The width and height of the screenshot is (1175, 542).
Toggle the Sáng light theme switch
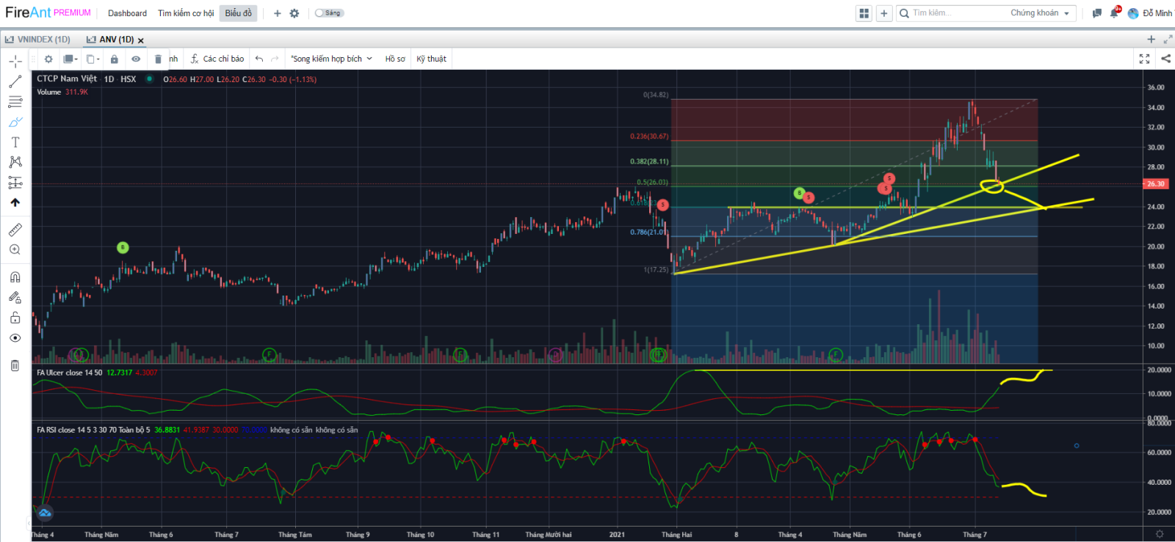[x=328, y=13]
